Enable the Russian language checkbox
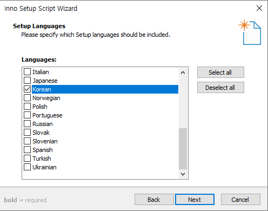The width and height of the screenshot is (268, 211). (27, 123)
